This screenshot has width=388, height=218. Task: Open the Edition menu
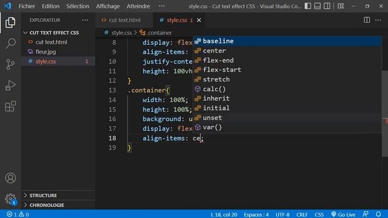[x=50, y=6]
